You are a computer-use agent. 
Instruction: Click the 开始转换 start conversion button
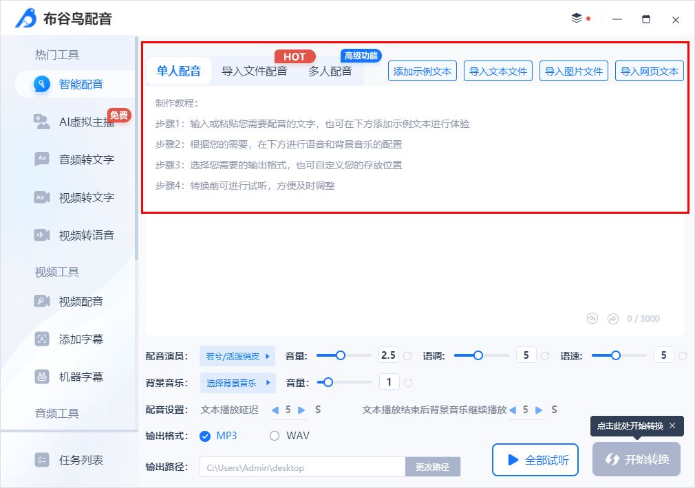(637, 459)
